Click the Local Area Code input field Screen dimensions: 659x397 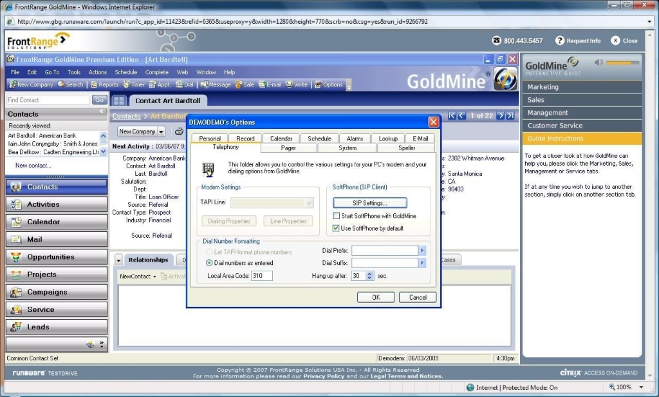point(262,275)
